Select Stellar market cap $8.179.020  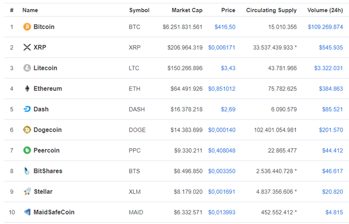pyautogui.click(x=188, y=192)
